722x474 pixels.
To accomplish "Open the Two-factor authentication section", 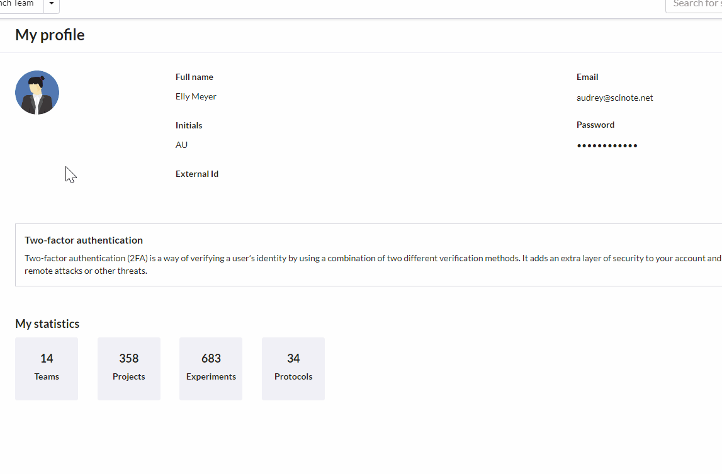I will (x=84, y=240).
